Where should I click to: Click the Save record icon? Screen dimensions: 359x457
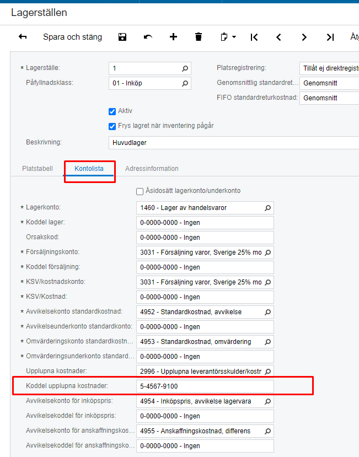pyautogui.click(x=122, y=37)
